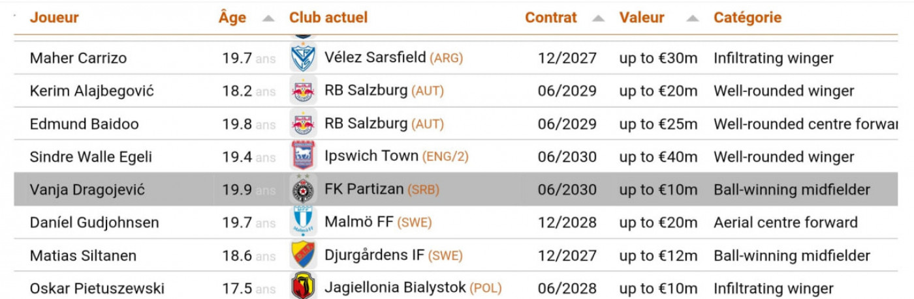The width and height of the screenshot is (914, 299).
Task: Click Matias Siltanen's name
Action: [83, 255]
